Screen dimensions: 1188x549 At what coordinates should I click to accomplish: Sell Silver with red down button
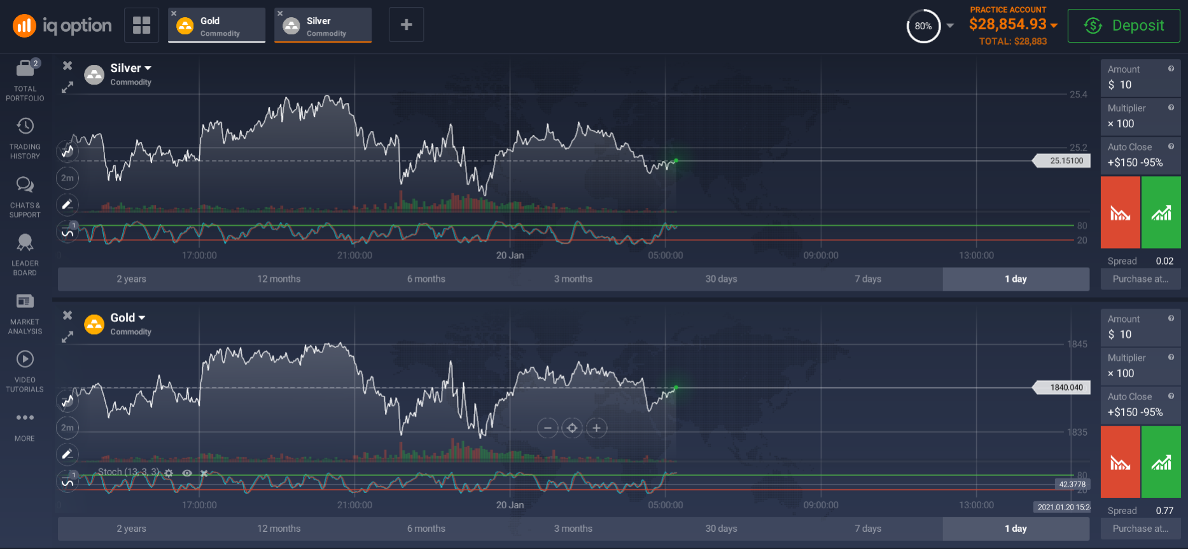(x=1121, y=212)
